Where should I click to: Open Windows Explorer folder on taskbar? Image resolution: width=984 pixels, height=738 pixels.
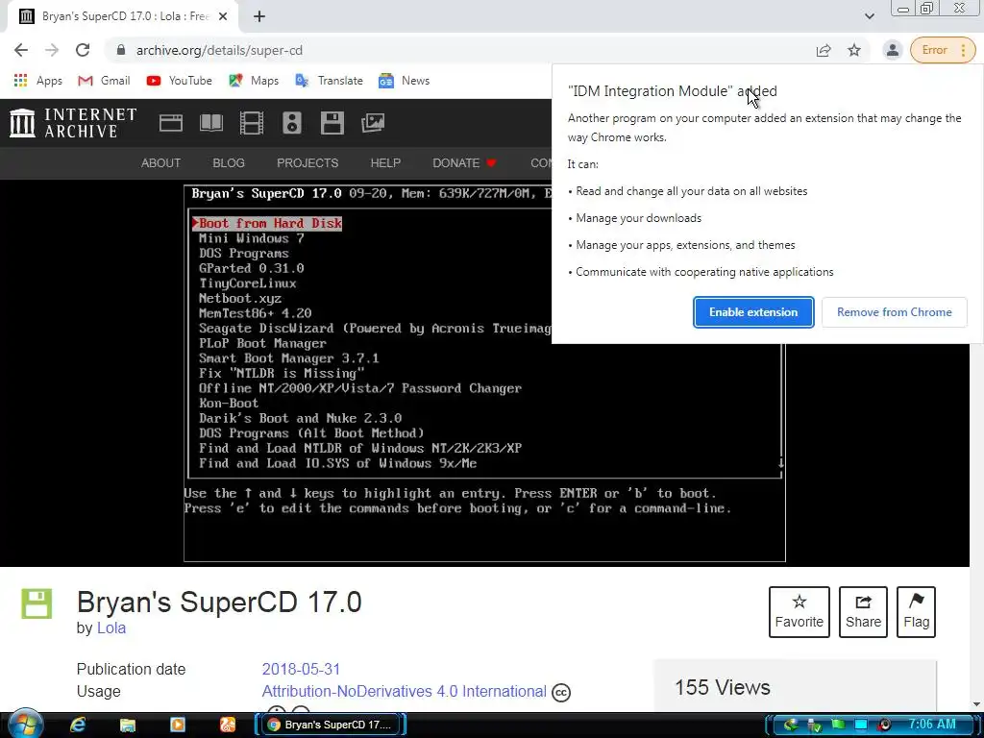click(x=128, y=725)
